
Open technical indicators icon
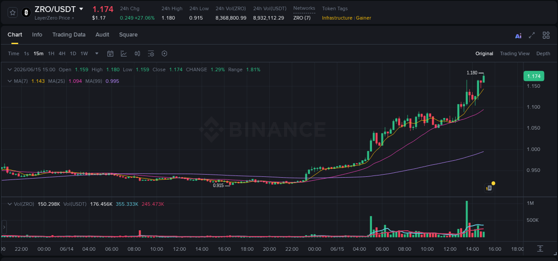[x=124, y=53]
